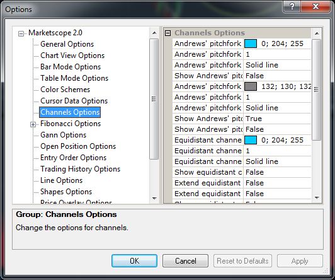Viewport: 335px width, 280px height.
Task: Click the OK button
Action: (134, 260)
